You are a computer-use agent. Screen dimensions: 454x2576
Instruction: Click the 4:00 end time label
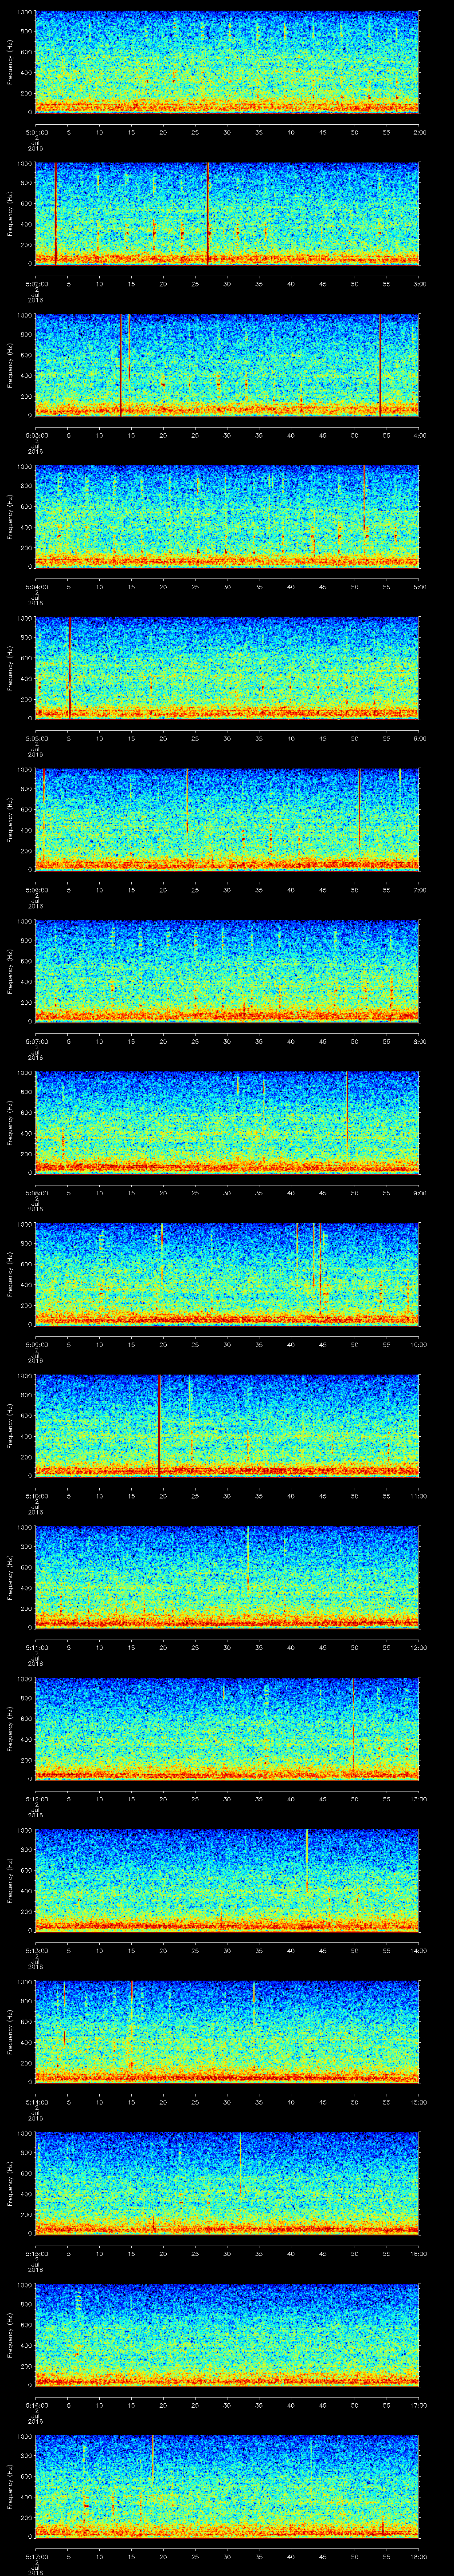419,435
